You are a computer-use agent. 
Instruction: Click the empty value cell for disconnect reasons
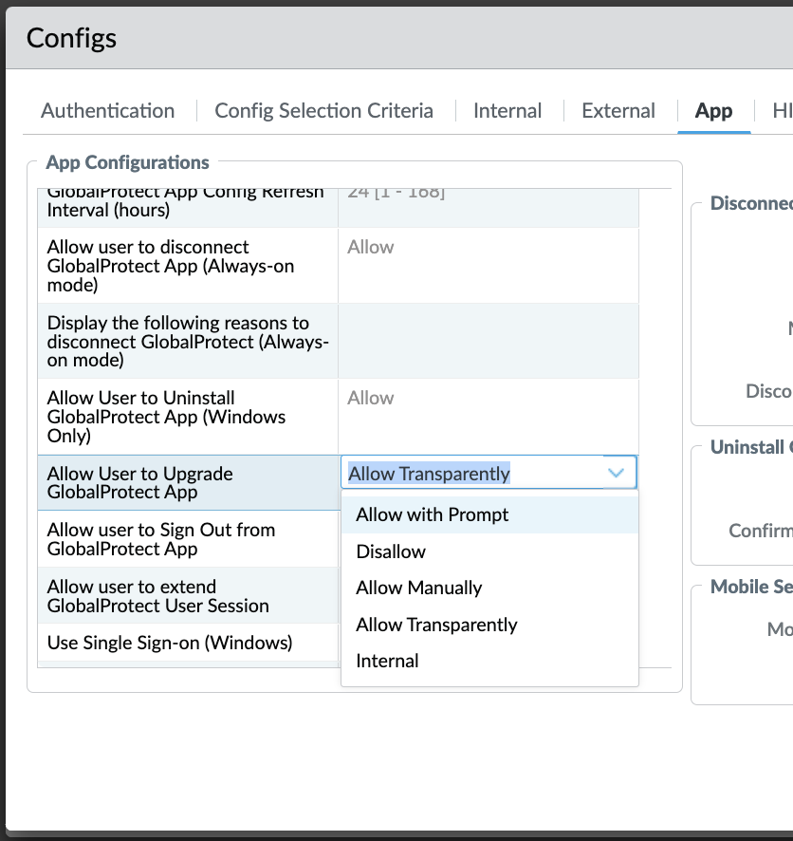coord(489,341)
